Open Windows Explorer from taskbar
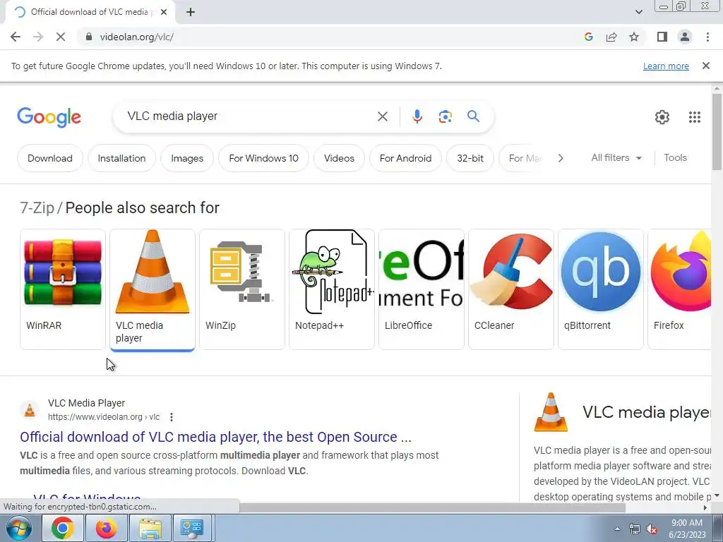The height and width of the screenshot is (542, 723). coord(150,528)
